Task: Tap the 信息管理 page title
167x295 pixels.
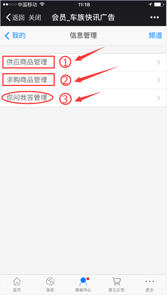Action: point(83,35)
